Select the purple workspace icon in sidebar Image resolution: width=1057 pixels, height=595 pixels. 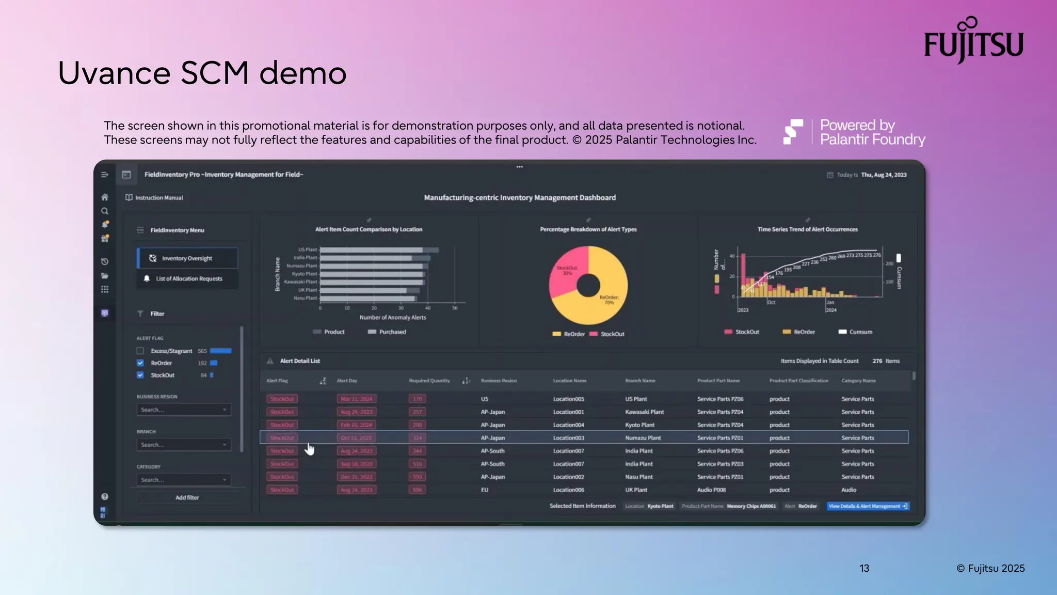[x=105, y=313]
